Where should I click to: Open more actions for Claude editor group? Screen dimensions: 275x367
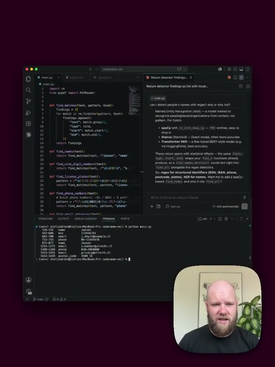coord(247,77)
